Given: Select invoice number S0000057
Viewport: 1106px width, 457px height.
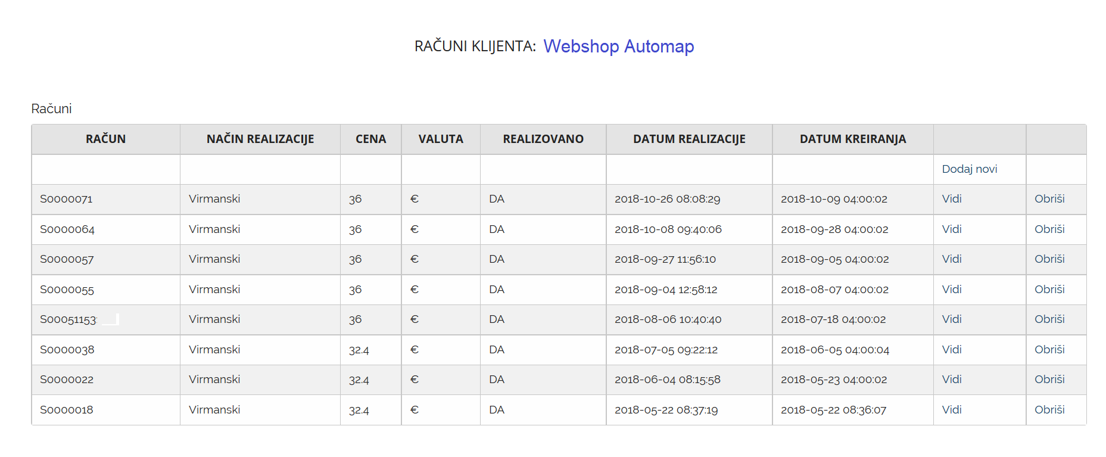Looking at the screenshot, I should [67, 259].
